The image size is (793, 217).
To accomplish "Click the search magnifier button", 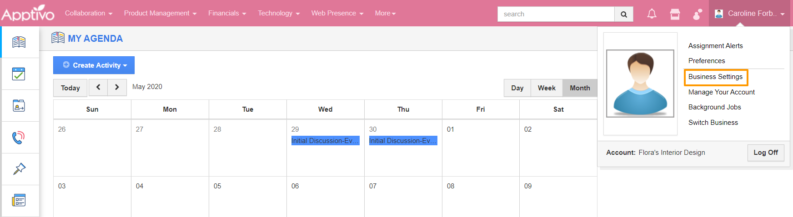I will tap(624, 14).
